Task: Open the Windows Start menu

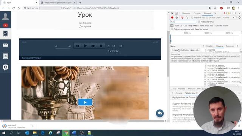Action: [x=3, y=133]
